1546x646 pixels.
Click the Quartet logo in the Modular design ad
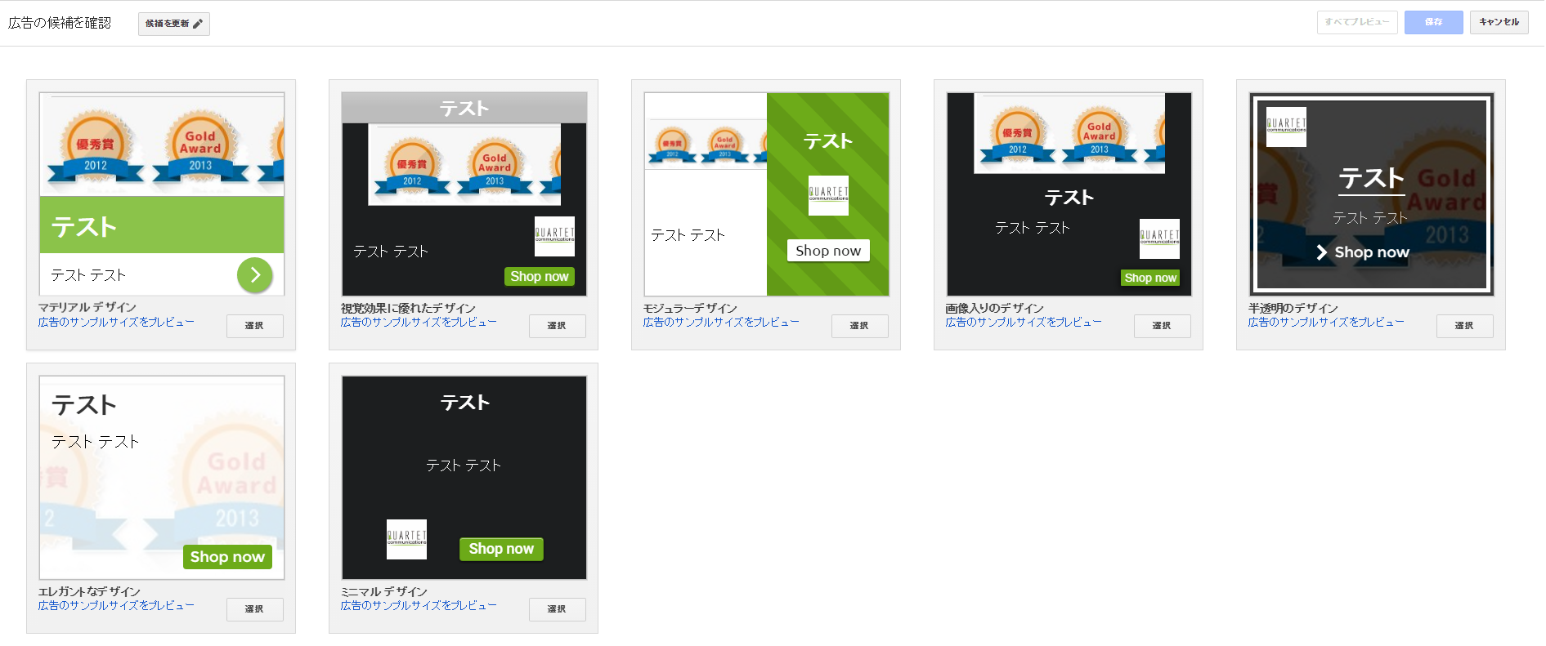pos(828,195)
